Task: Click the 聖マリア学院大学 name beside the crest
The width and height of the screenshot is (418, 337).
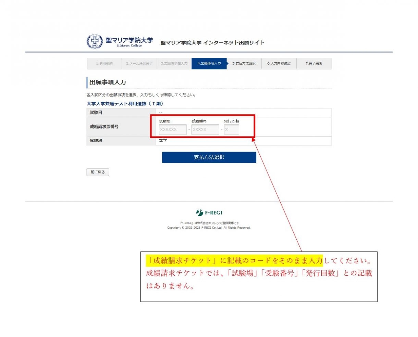Action: click(129, 41)
